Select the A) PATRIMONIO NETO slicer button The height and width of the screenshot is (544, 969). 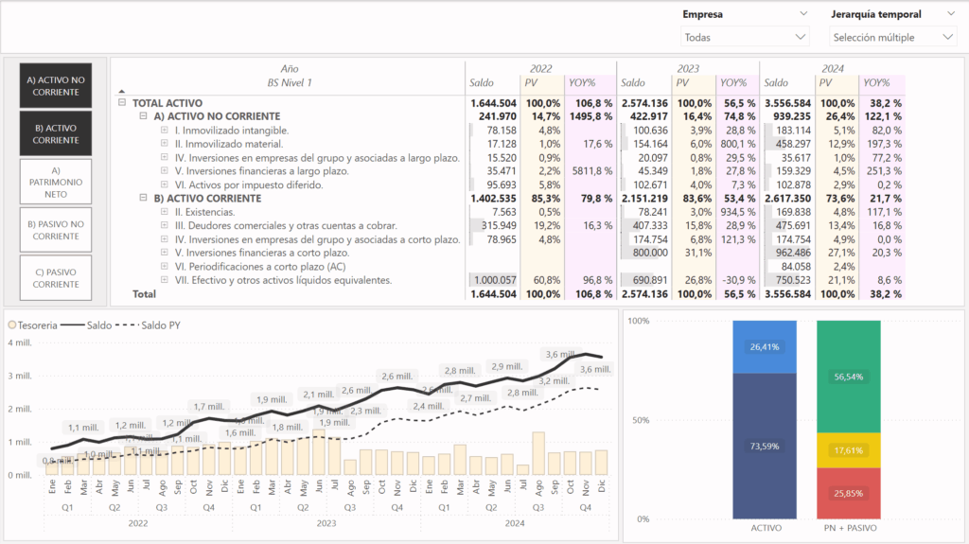pyautogui.click(x=56, y=182)
